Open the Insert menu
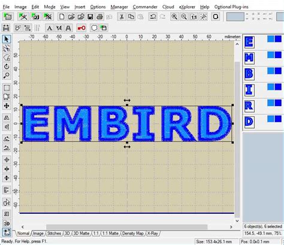This screenshot has height=245, width=284. point(80,7)
